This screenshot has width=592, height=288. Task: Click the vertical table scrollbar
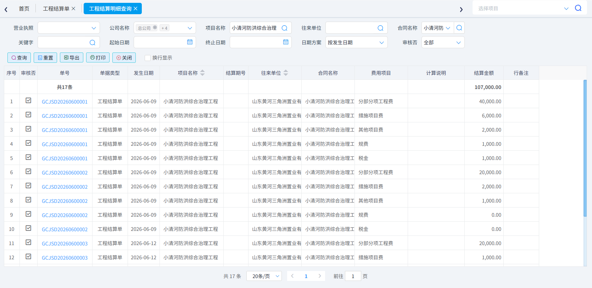[x=585, y=148]
